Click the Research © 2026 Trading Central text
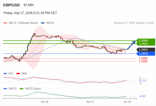Image resolution: width=156 pixels, height=106 pixels. pos(134,23)
